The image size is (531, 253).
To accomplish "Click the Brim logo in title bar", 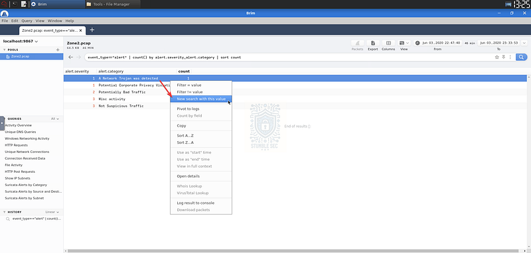I will pos(5,13).
